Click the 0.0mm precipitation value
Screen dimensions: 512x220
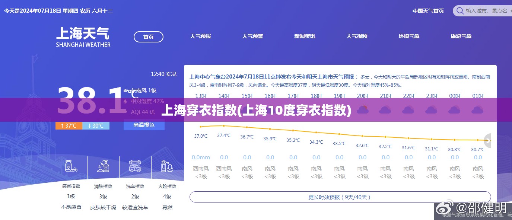coord(201,157)
